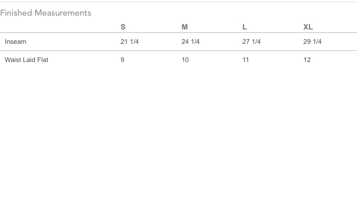Select the 24 1/4 inseam value
Image resolution: width=357 pixels, height=216 pixels.
[x=190, y=42]
